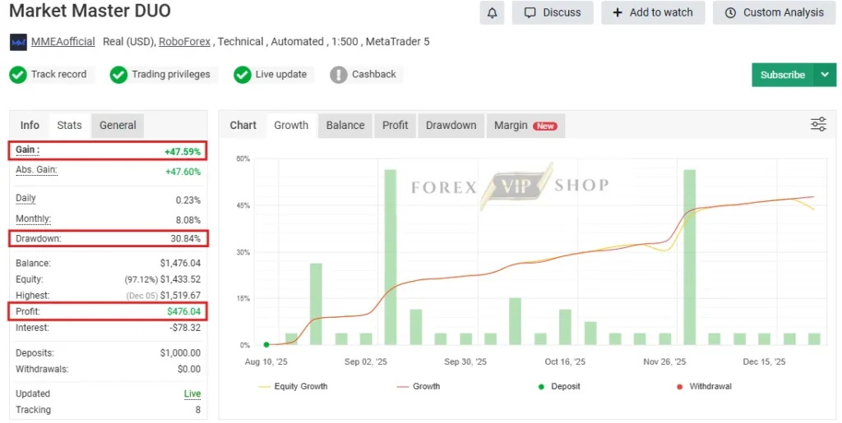Click the Daily label
The width and height of the screenshot is (842, 423).
25,199
